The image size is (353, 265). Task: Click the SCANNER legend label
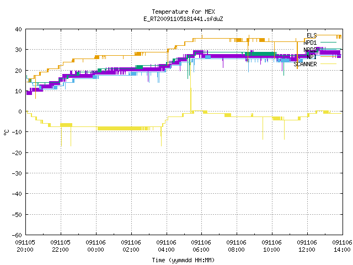pyautogui.click(x=305, y=64)
